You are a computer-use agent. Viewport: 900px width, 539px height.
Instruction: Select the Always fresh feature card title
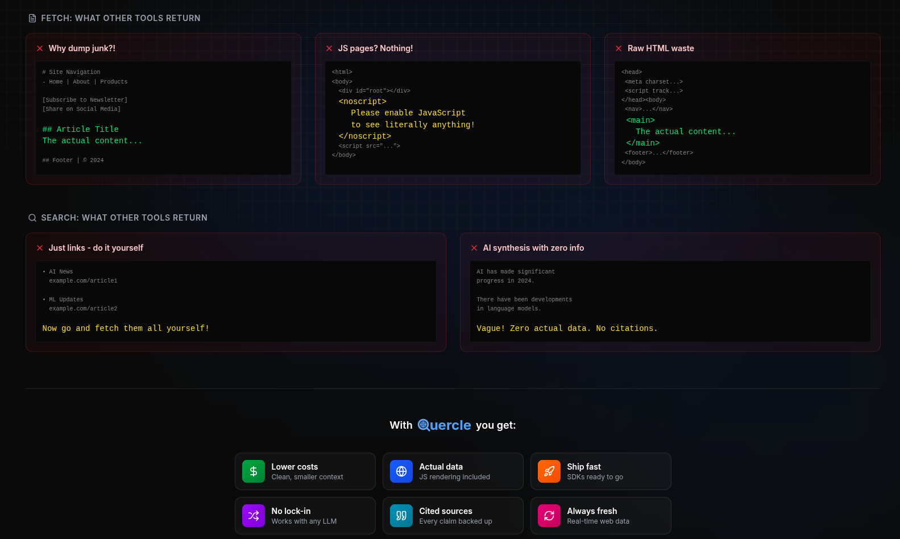(x=592, y=511)
